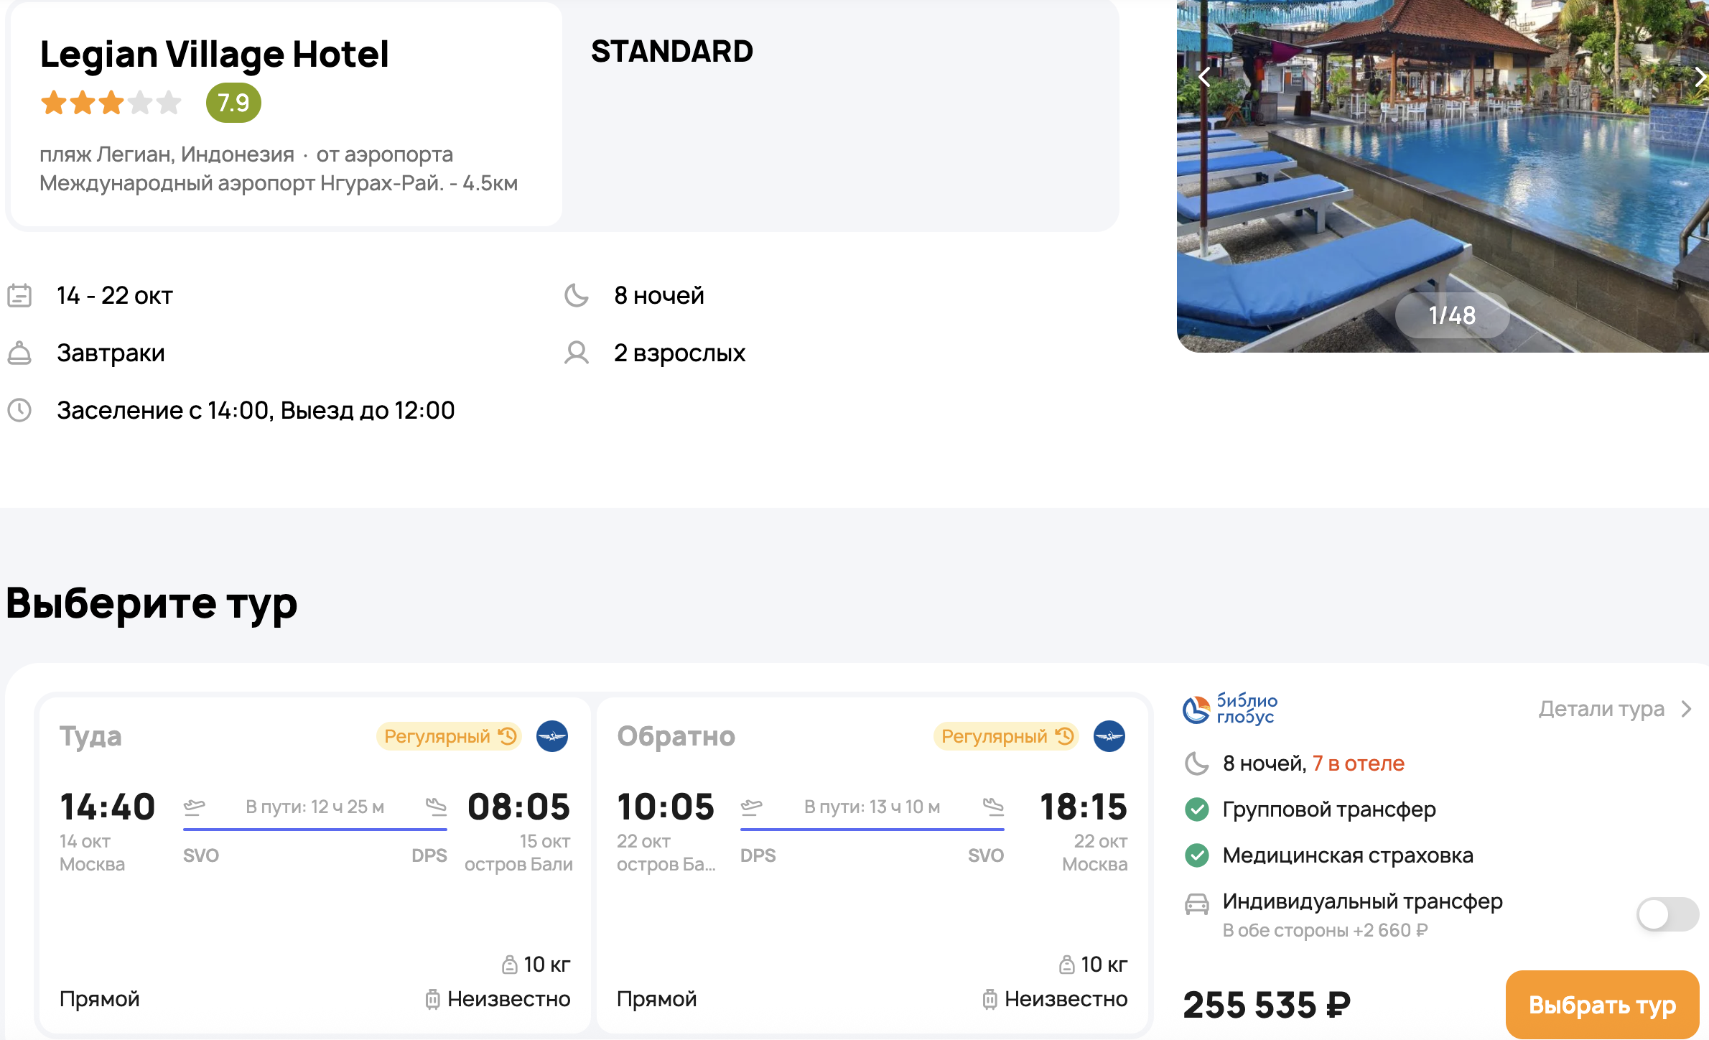Click the 7.9 rating badge

[x=233, y=103]
